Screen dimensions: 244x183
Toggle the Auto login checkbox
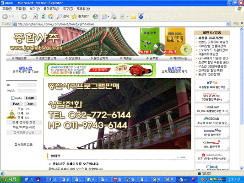13,98
